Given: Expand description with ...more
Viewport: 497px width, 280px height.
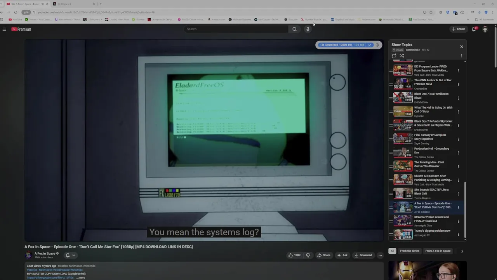Looking at the screenshot, I should pos(80,278).
